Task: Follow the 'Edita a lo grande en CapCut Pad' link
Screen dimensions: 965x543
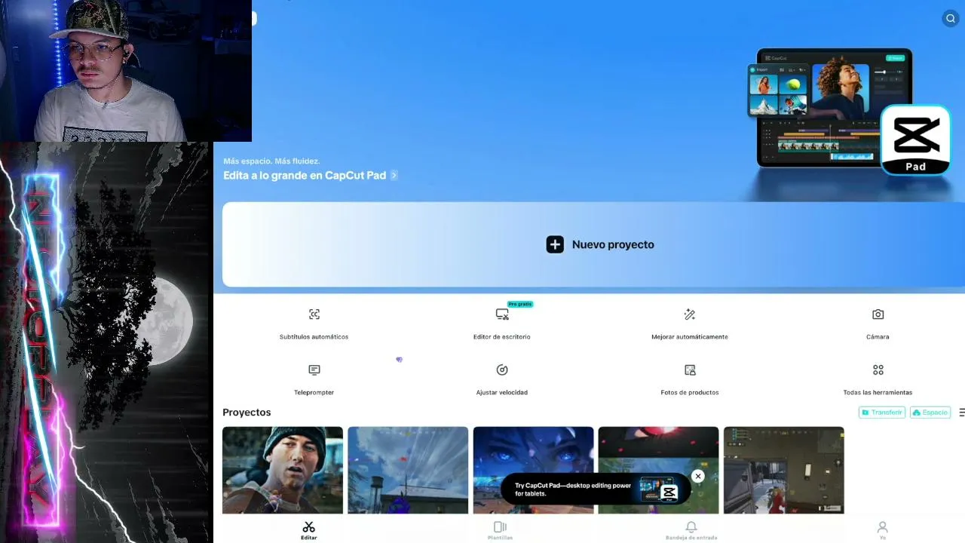Action: pos(311,175)
